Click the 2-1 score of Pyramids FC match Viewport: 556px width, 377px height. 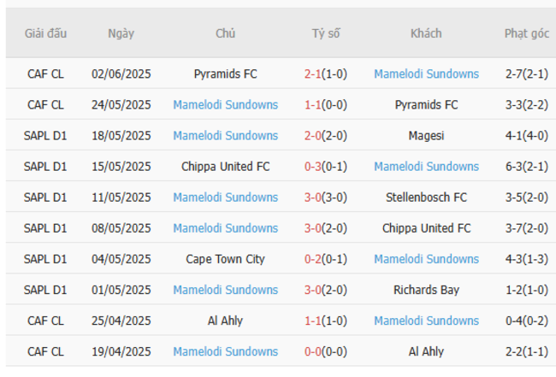tap(314, 74)
